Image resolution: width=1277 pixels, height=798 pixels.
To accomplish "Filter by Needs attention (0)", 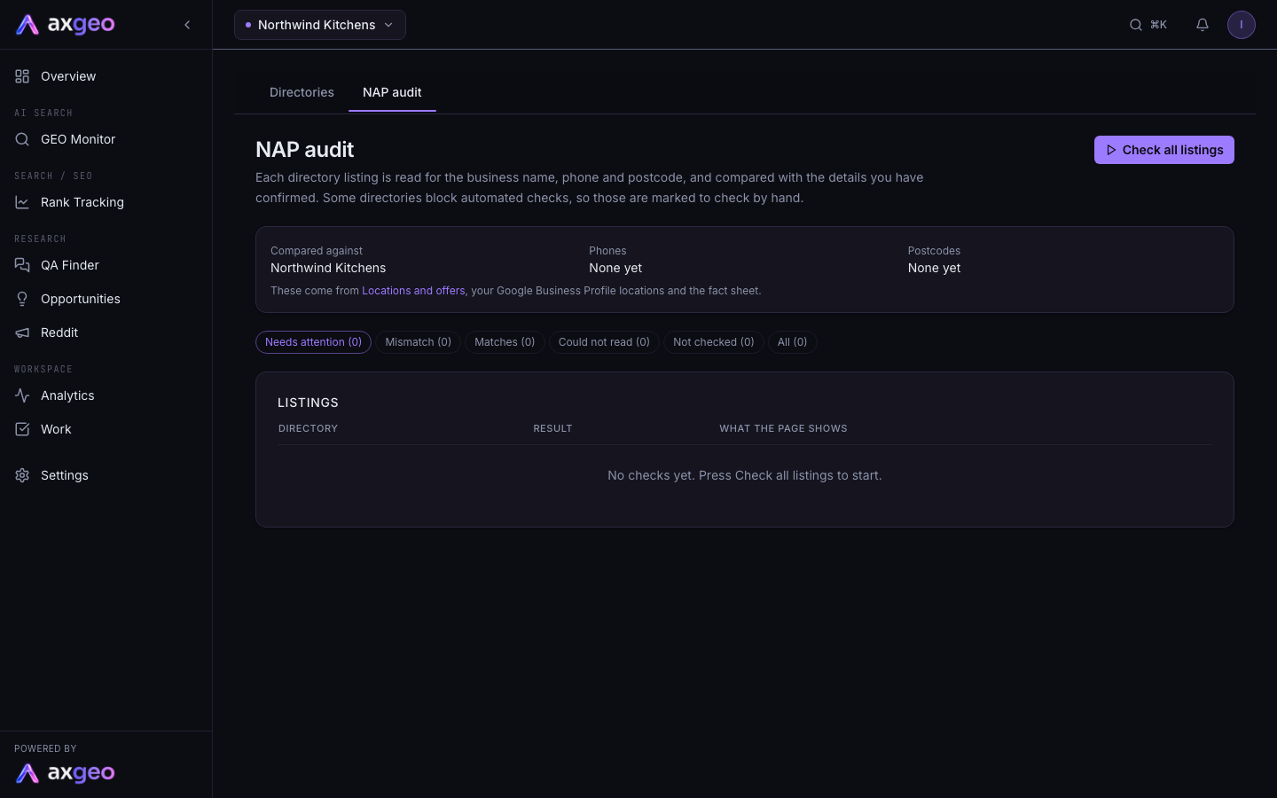I will tap(313, 342).
